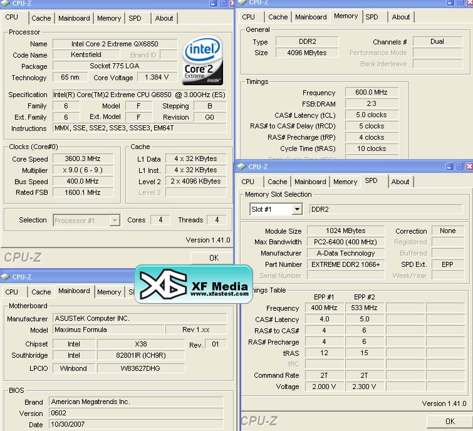The image size is (473, 431).
Task: Click Level 2 cache value 2 x 4096 KBytes
Action: [x=195, y=181]
